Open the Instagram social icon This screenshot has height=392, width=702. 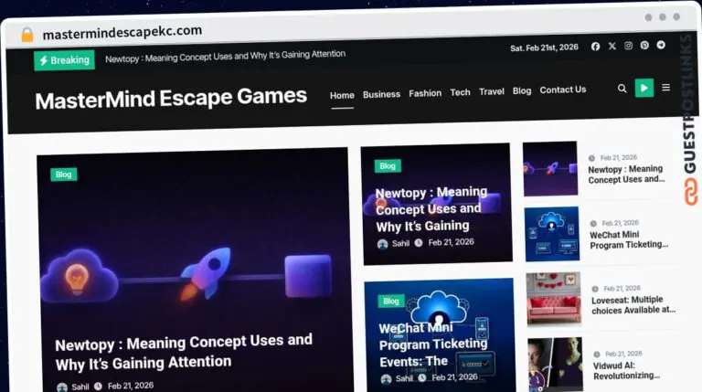coord(629,46)
